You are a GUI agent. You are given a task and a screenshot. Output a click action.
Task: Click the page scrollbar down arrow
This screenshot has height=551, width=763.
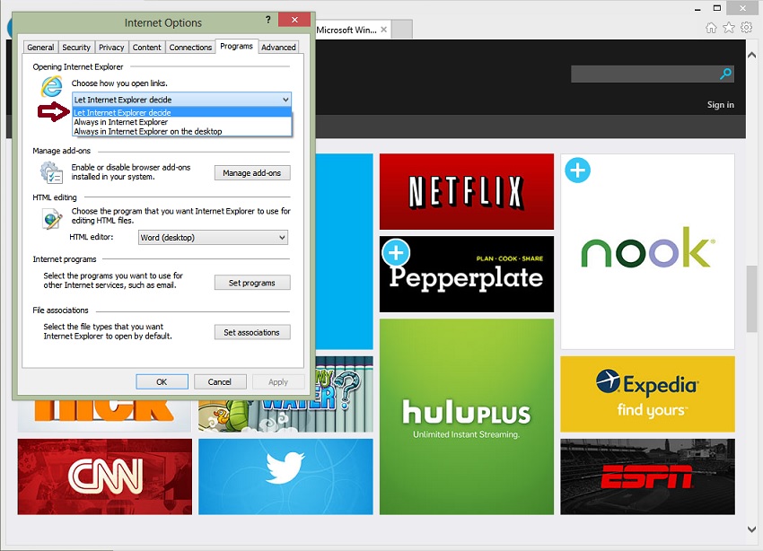[x=752, y=529]
